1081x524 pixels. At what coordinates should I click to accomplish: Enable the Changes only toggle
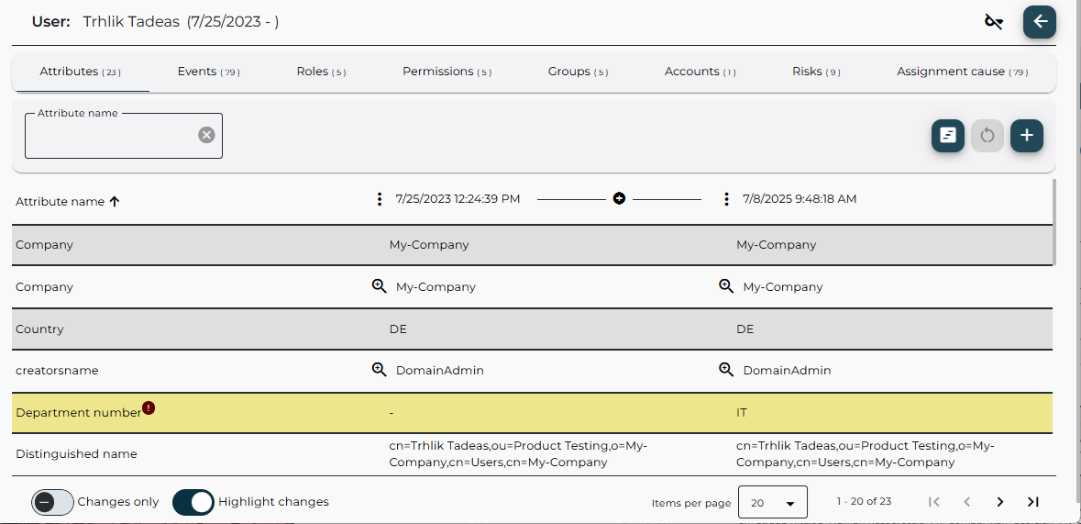pyautogui.click(x=52, y=502)
